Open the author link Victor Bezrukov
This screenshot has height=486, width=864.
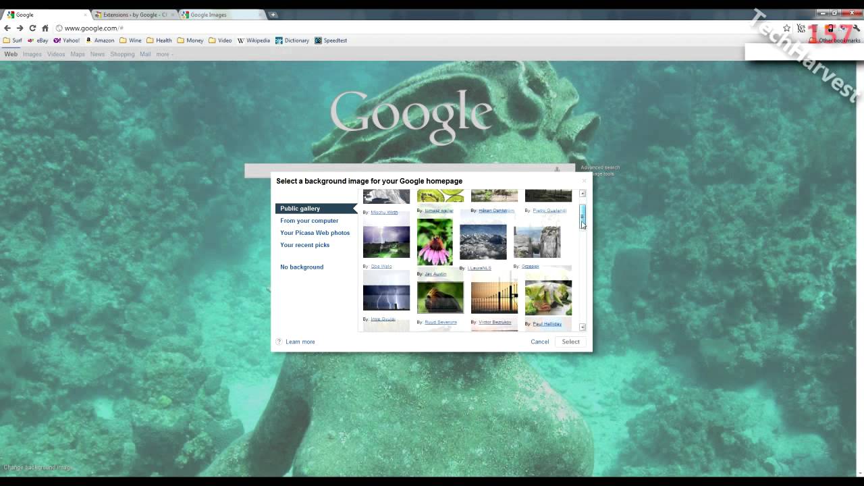click(495, 323)
